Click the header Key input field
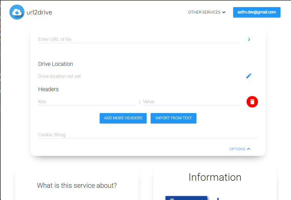 coord(85,101)
